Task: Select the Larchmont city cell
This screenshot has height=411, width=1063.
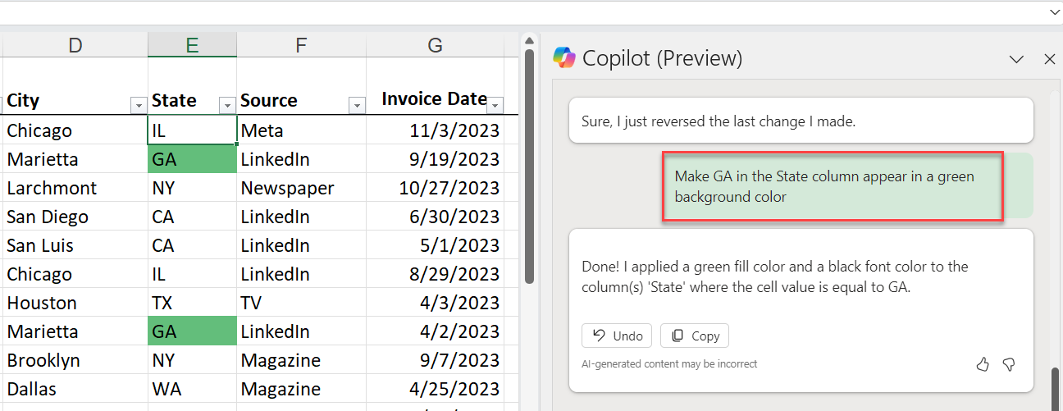Action: 75,188
